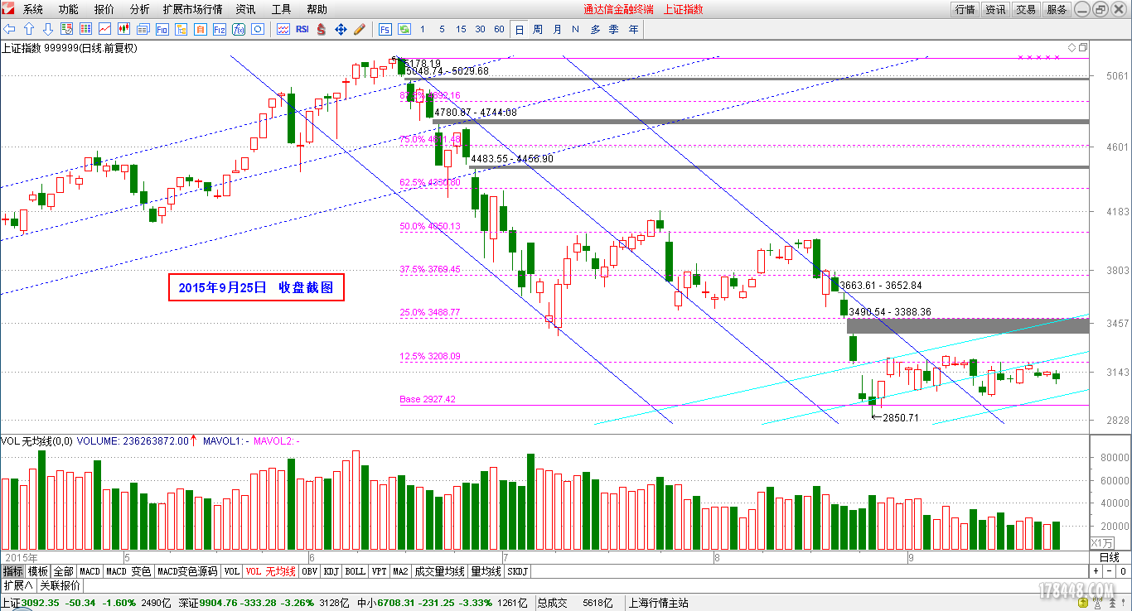Select the pencil drawing tool icon
Screen dimensions: 1132x611
(360, 29)
